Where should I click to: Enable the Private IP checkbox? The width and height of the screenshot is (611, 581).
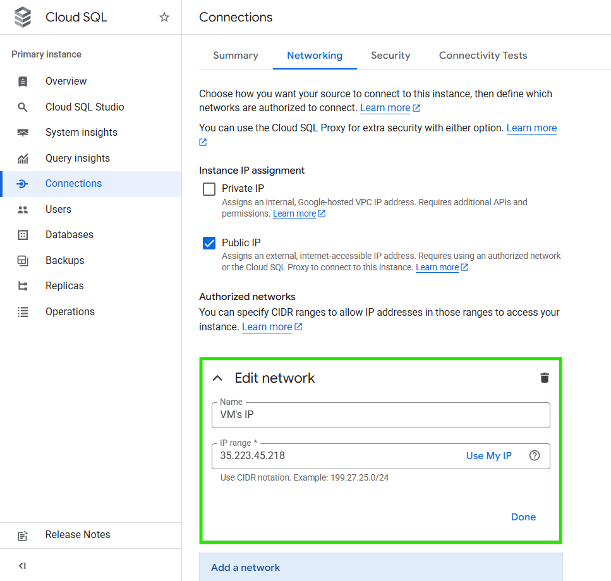click(209, 189)
